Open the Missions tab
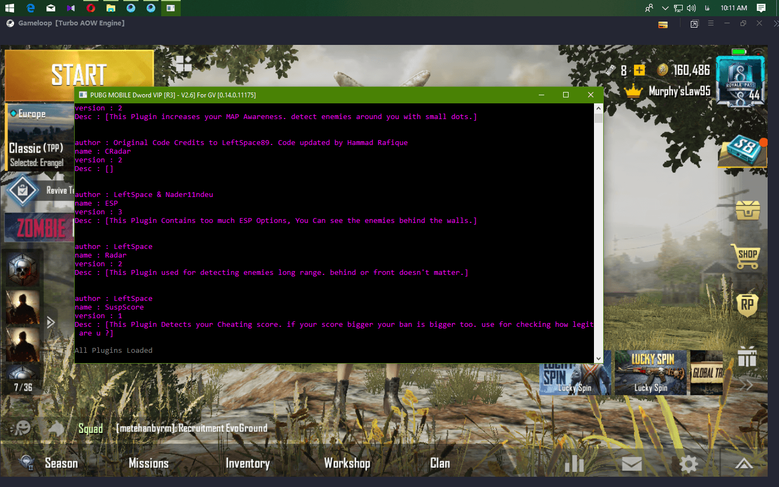 149,463
